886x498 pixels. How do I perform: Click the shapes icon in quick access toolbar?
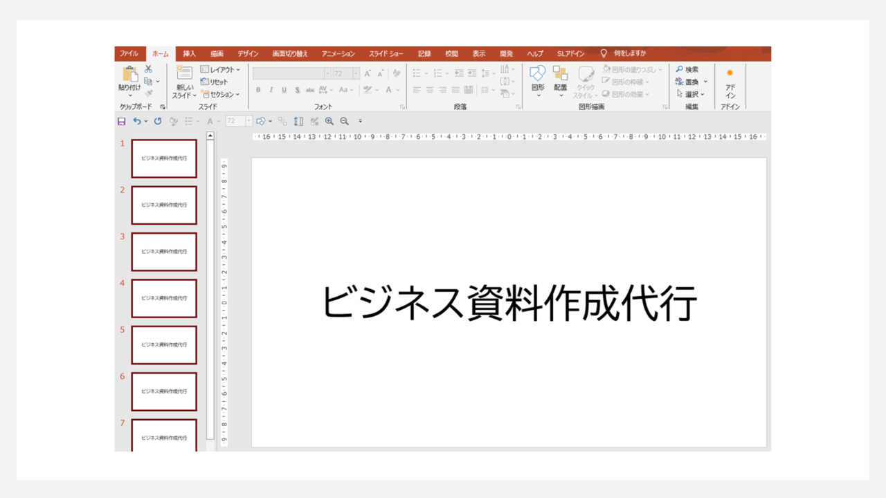click(261, 121)
